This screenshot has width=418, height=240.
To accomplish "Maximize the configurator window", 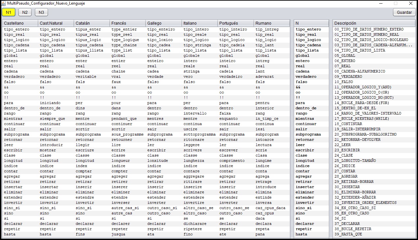I will point(396,3).
